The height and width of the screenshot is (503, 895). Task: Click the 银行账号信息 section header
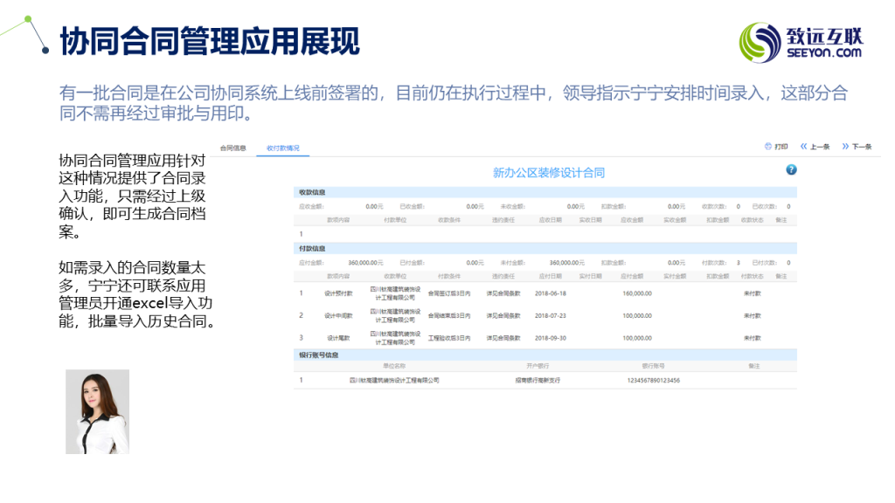tap(319, 355)
